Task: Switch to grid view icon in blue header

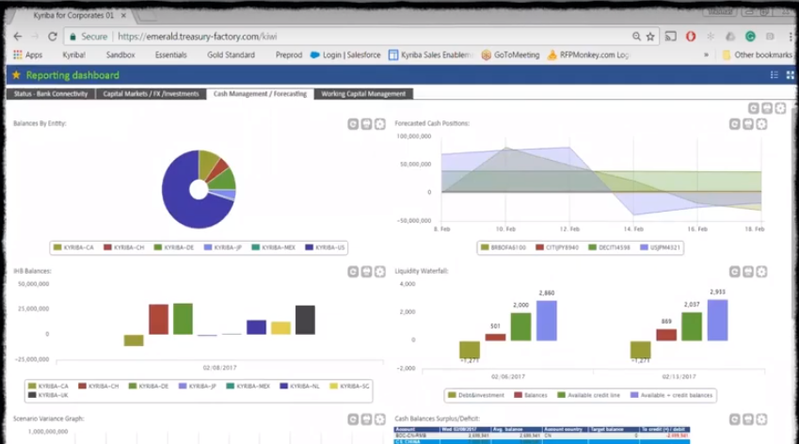Action: 790,75
